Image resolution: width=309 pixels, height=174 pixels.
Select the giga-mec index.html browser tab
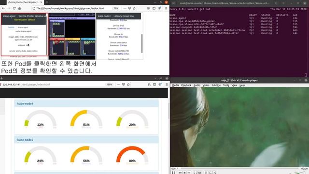point(23,2)
